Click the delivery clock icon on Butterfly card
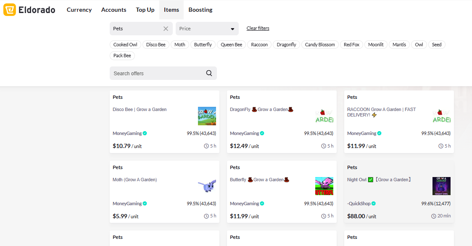This screenshot has height=246, width=472. 324,216
